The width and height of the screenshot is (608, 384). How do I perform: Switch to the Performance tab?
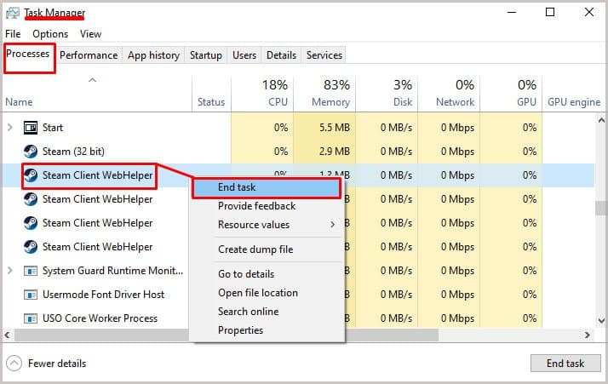[x=89, y=55]
